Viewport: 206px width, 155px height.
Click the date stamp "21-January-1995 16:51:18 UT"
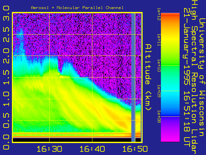click(187, 77)
